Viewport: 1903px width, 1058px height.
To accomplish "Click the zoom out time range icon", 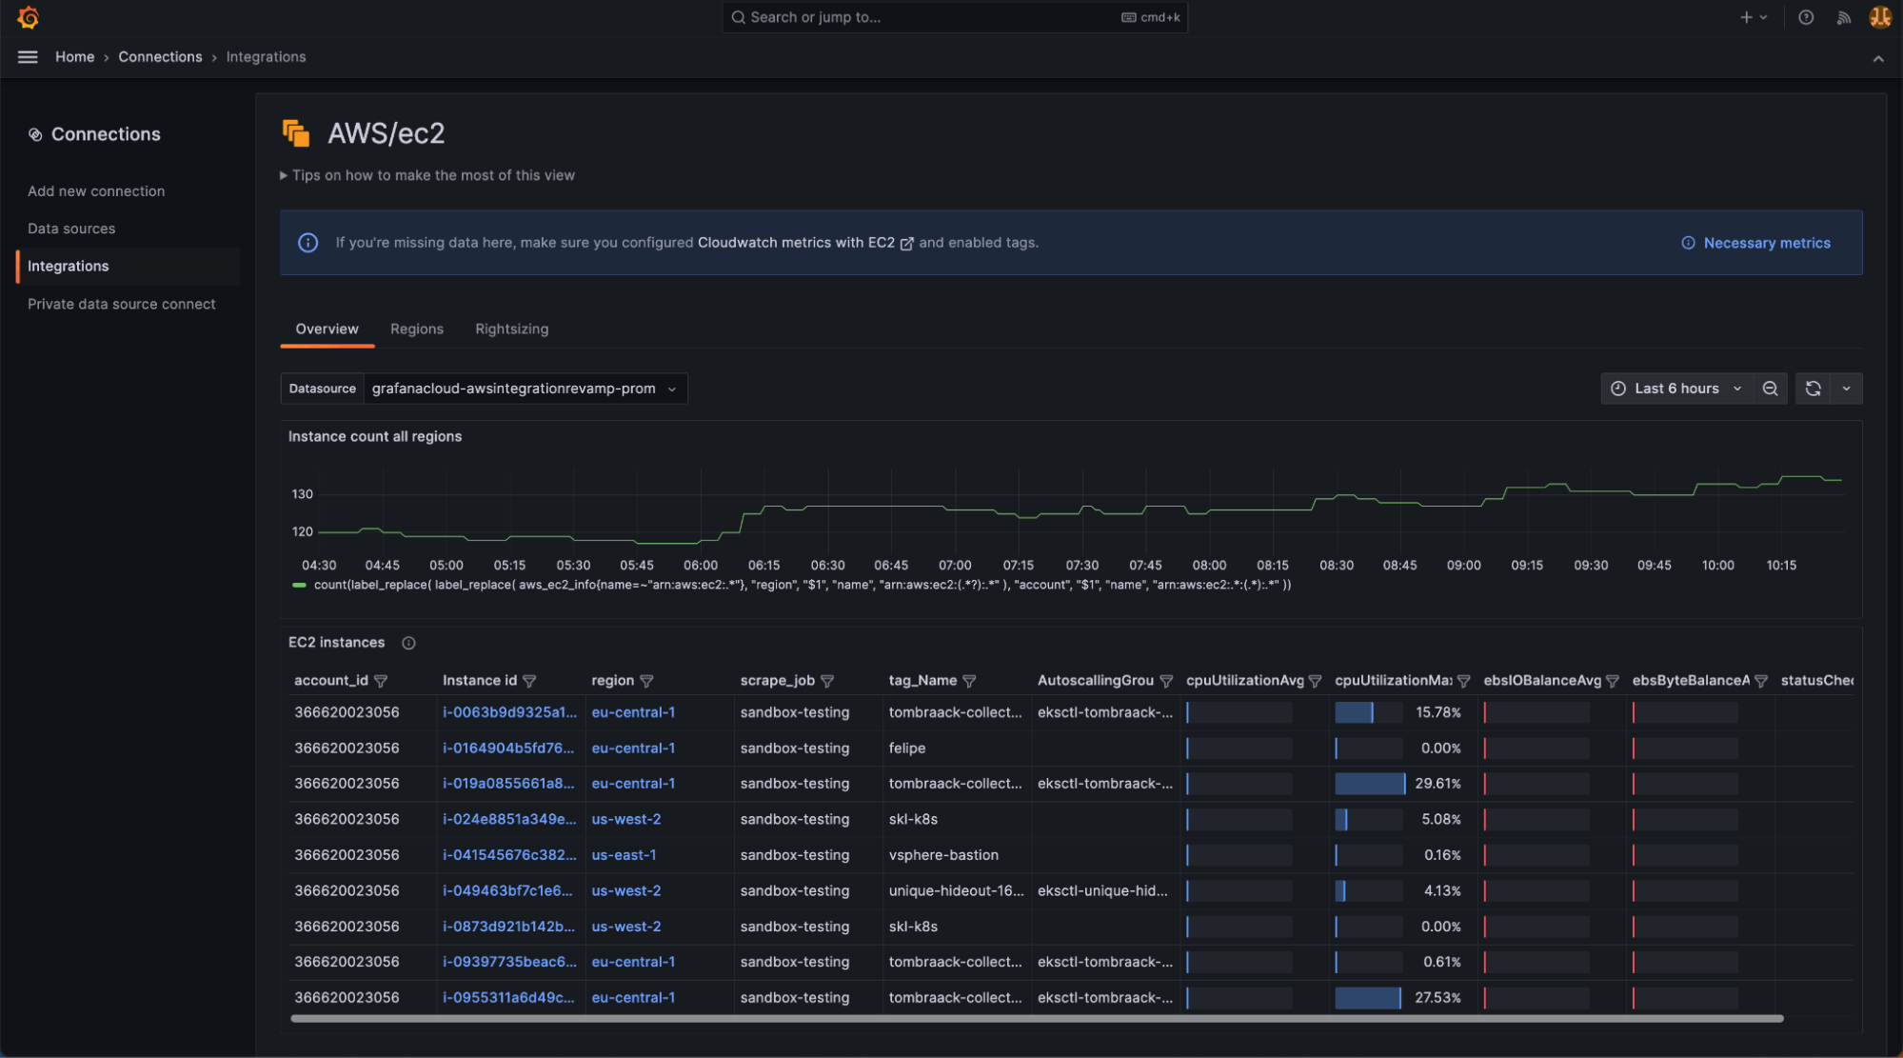I will click(1770, 389).
